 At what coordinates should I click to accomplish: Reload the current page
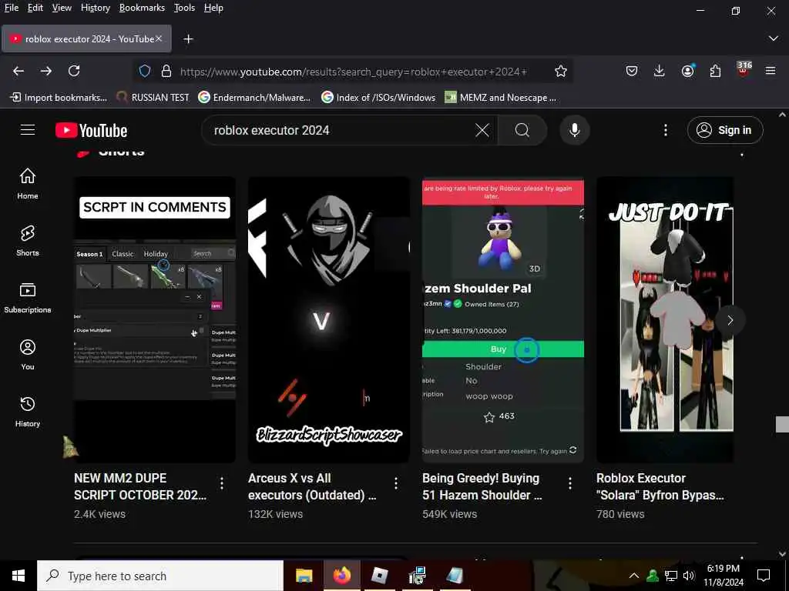(x=74, y=71)
